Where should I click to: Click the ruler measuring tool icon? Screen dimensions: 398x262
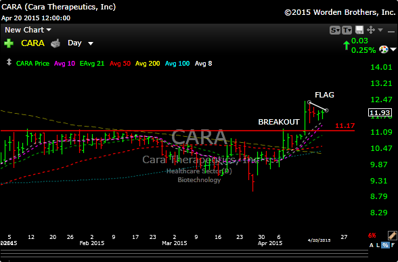[x=392, y=236]
